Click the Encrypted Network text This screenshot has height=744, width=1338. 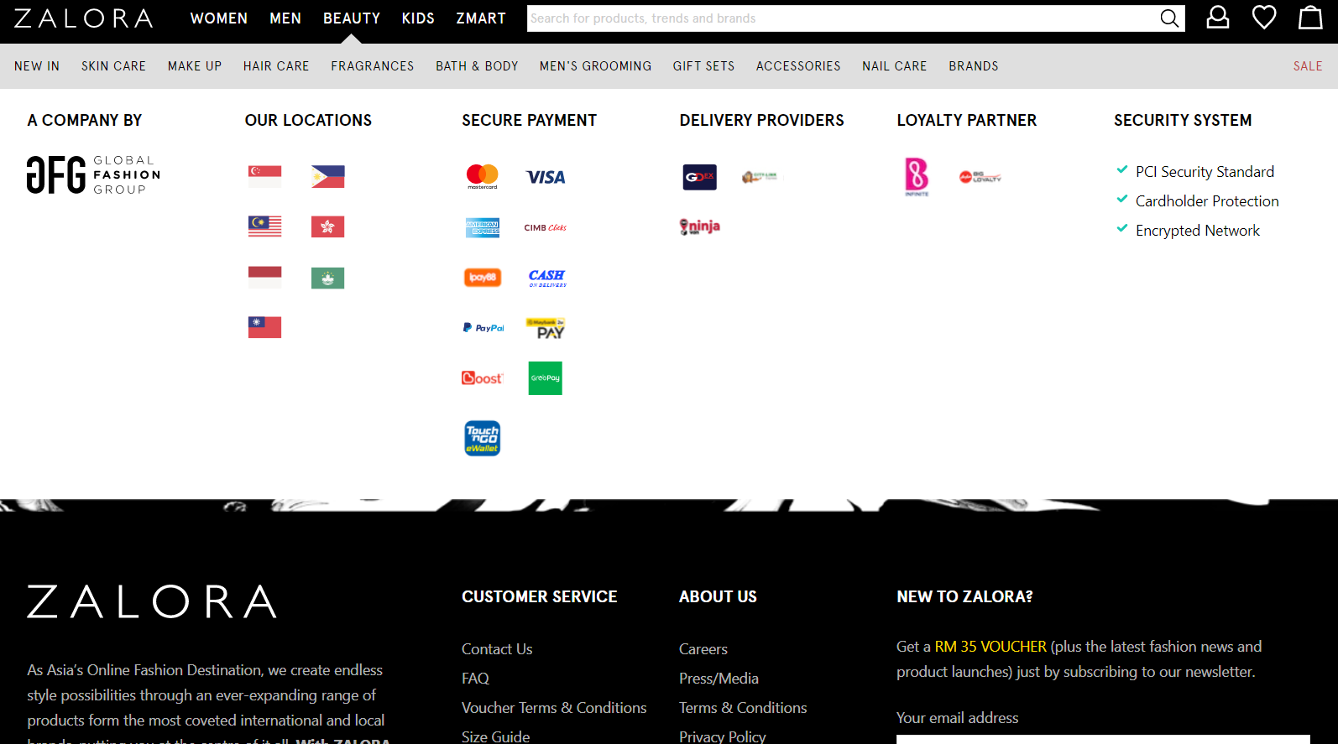[x=1198, y=231]
